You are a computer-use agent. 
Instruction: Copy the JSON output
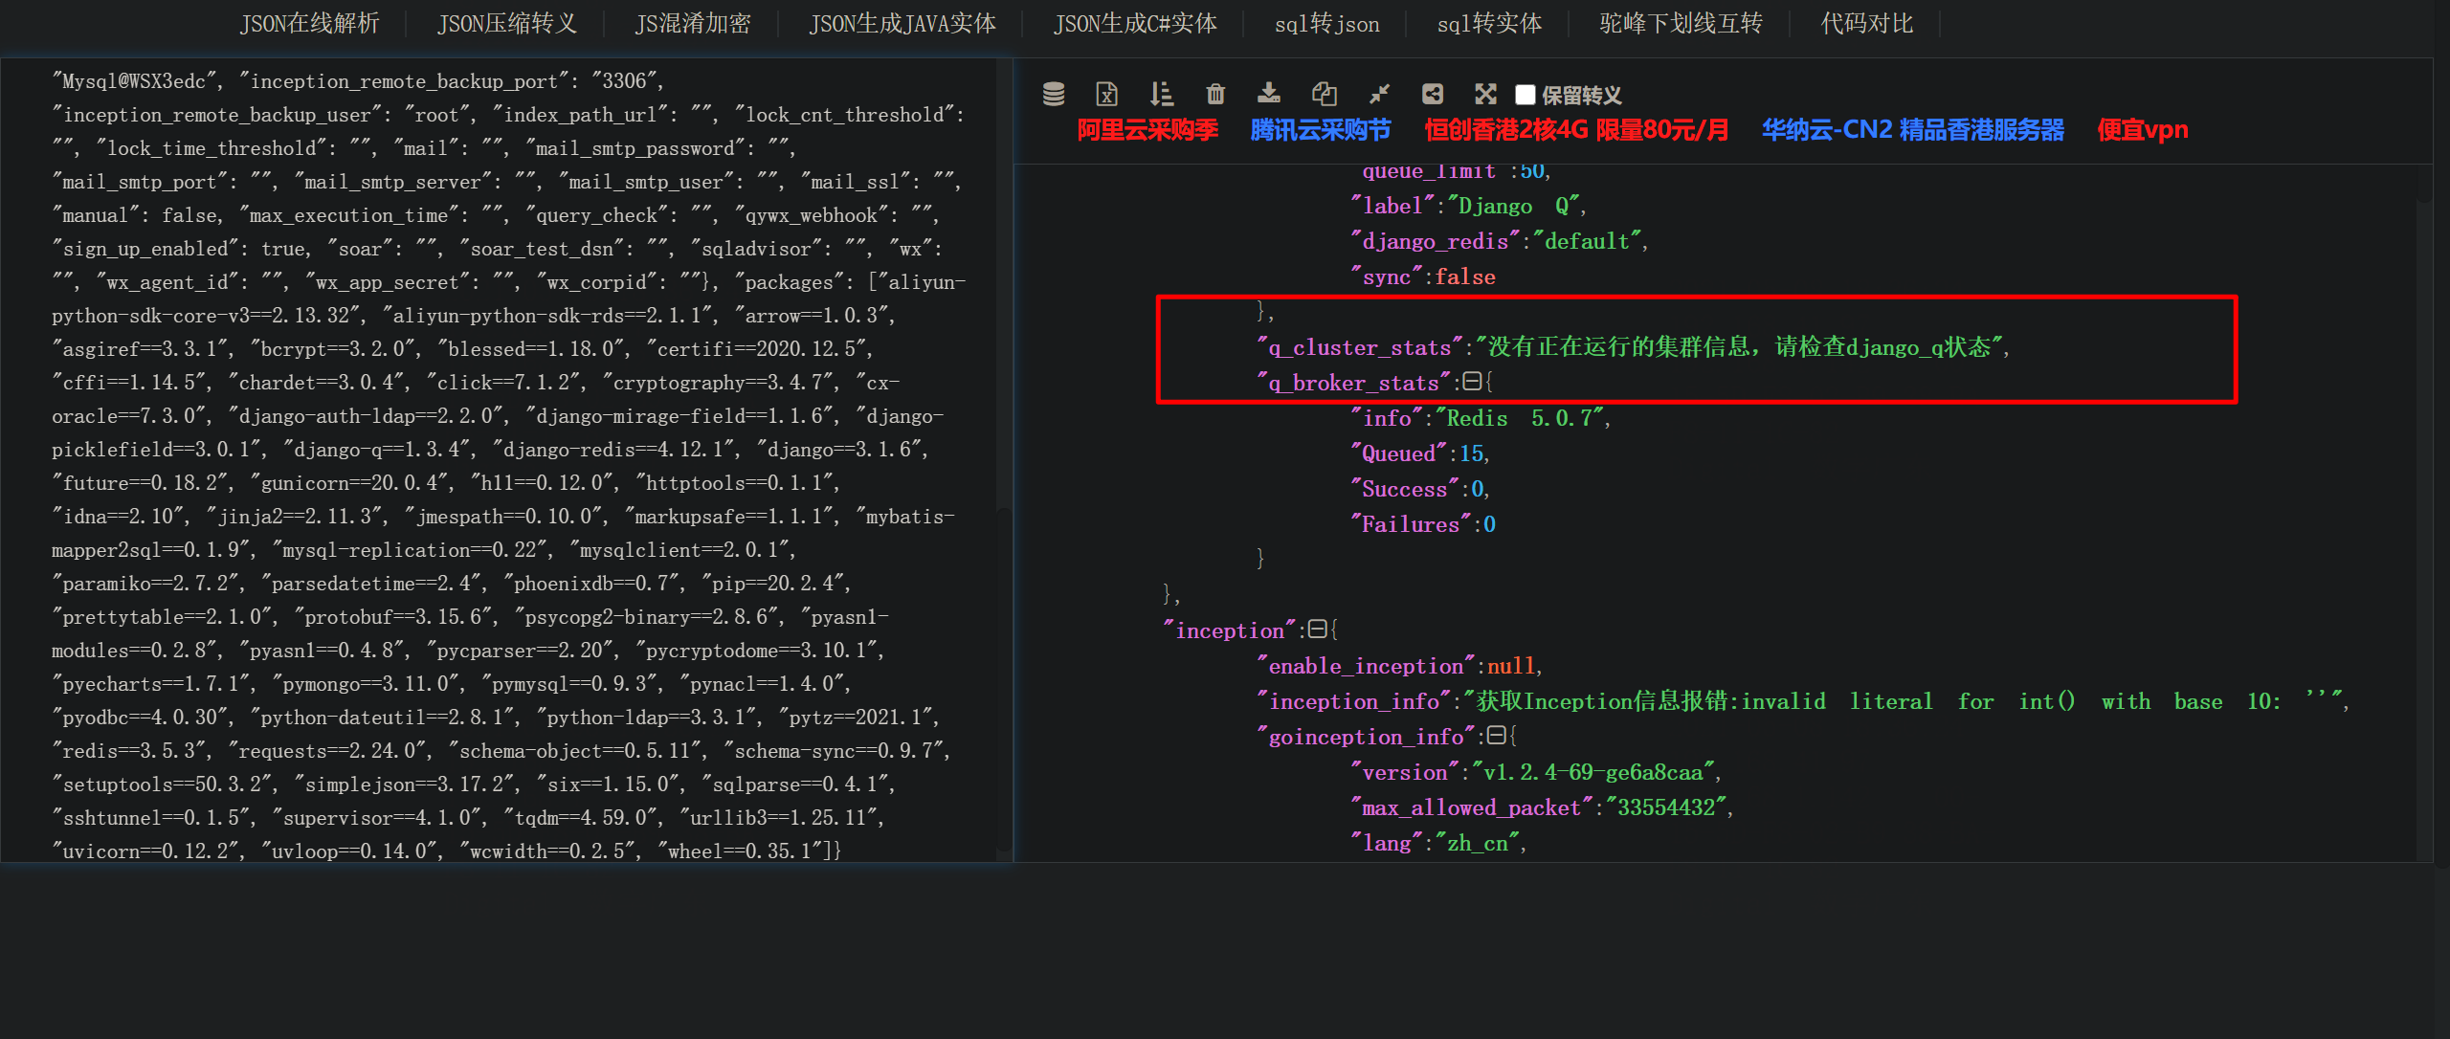[1324, 94]
